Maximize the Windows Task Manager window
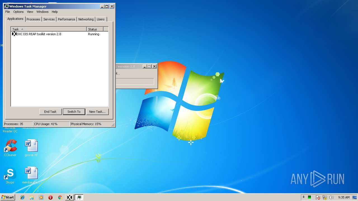The height and width of the screenshot is (201, 358). click(107, 6)
